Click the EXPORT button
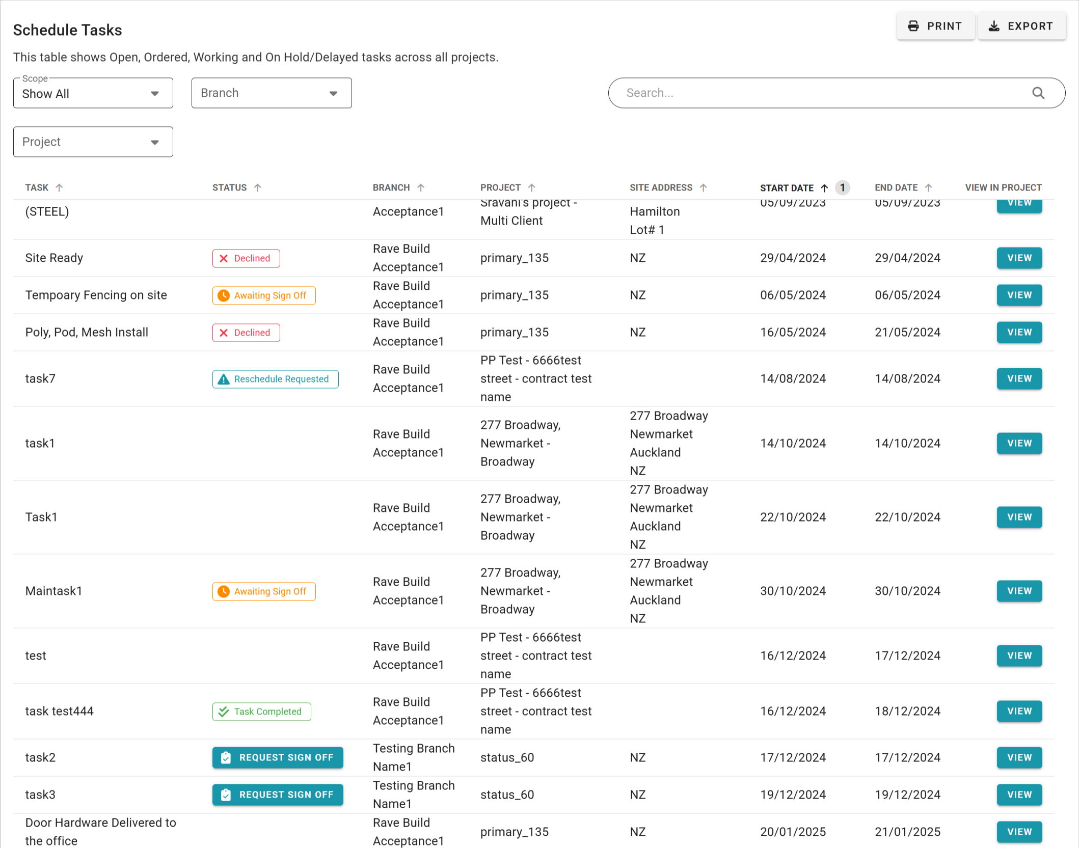The width and height of the screenshot is (1079, 848). point(1021,26)
